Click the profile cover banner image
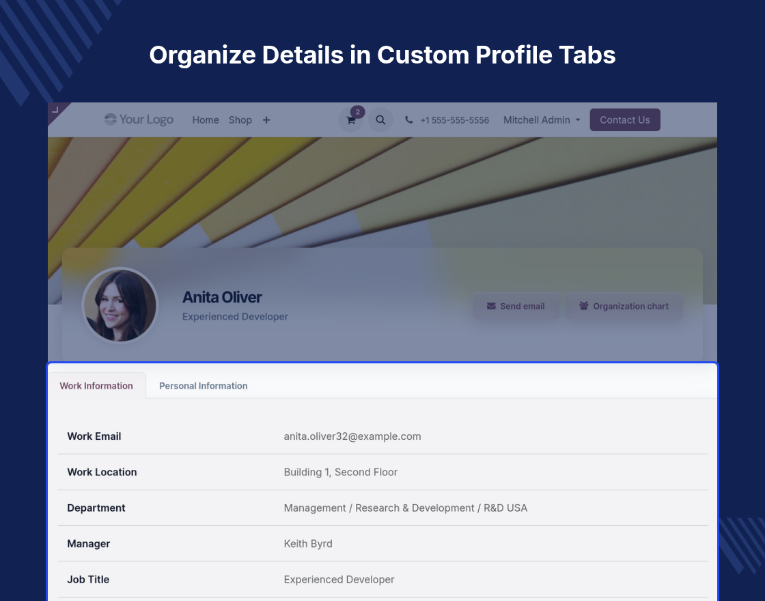The width and height of the screenshot is (765, 601). [x=382, y=192]
